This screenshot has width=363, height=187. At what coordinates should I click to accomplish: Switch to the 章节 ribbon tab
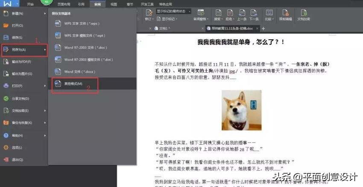[130, 4]
